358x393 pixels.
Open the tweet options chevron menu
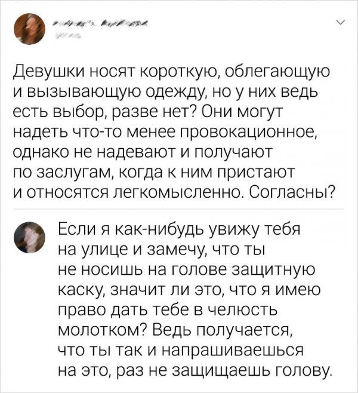coord(340,24)
